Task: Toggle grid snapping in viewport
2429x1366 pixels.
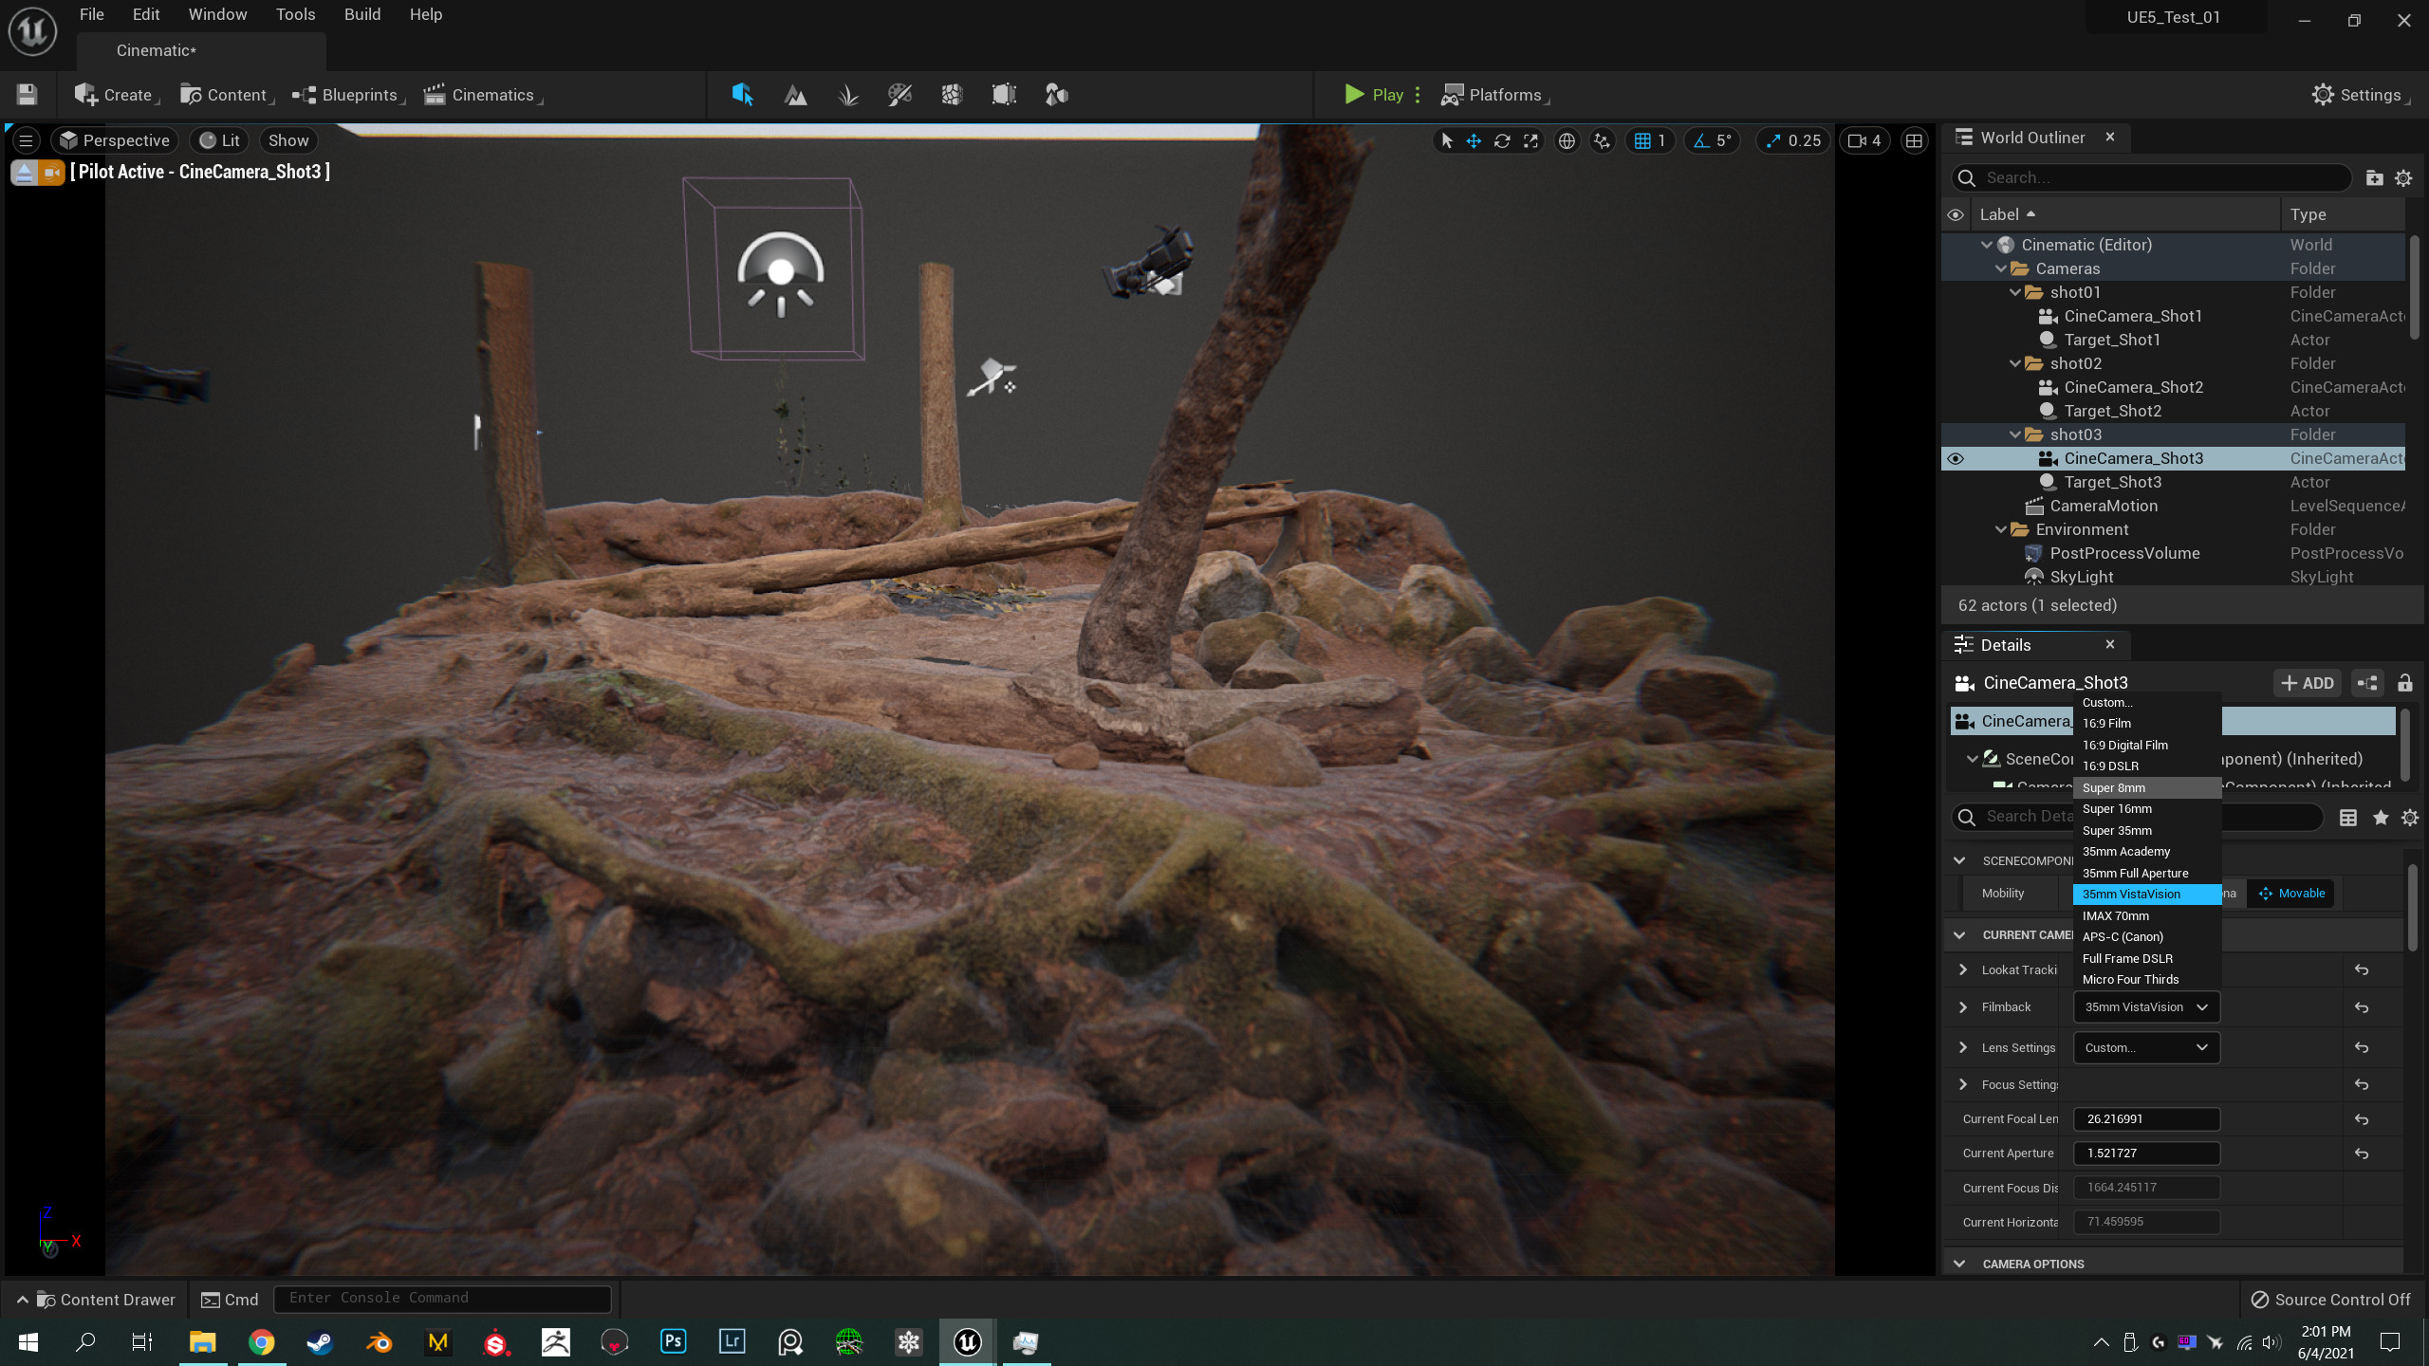Action: [1642, 140]
